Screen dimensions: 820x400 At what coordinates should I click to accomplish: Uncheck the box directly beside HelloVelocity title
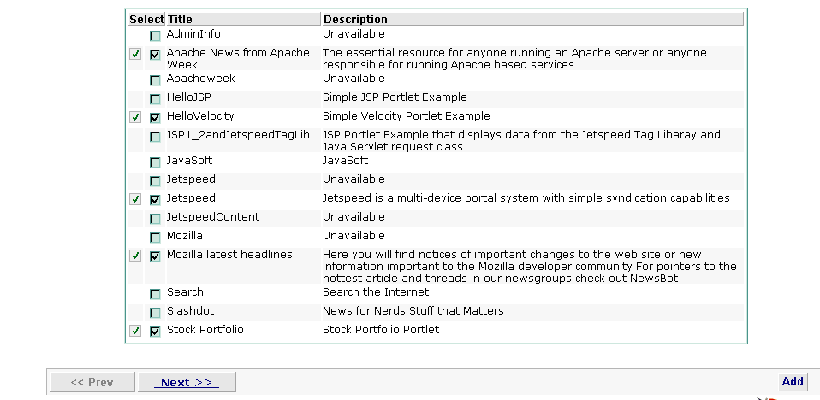155,118
